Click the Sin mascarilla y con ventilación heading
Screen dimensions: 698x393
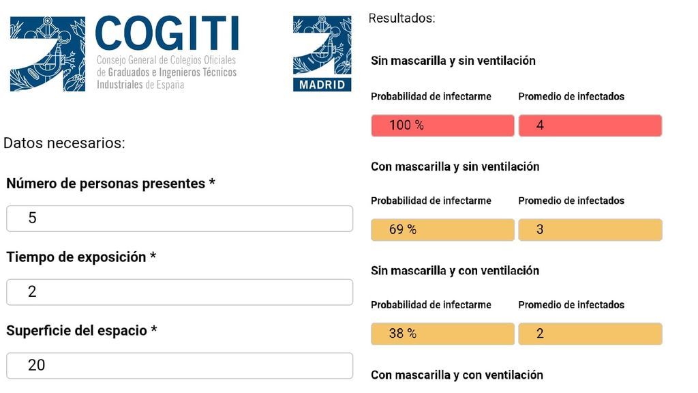pos(455,270)
